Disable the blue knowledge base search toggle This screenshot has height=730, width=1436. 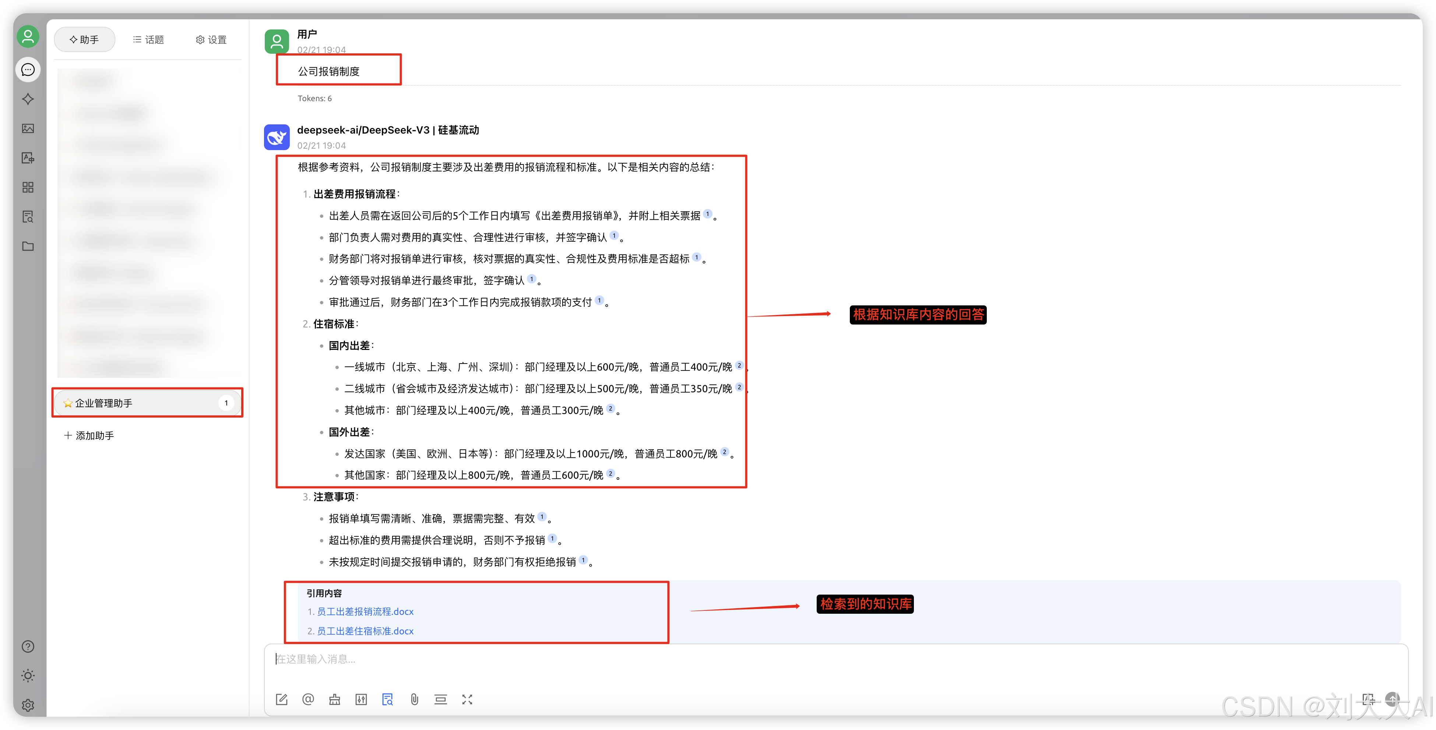point(387,699)
